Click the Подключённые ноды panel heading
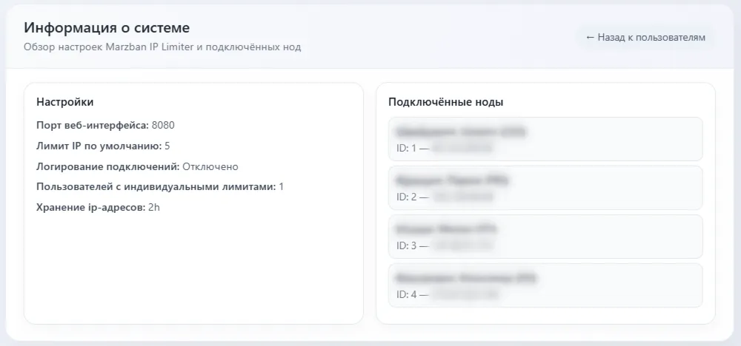Viewport: 741px width, 346px height. click(445, 102)
